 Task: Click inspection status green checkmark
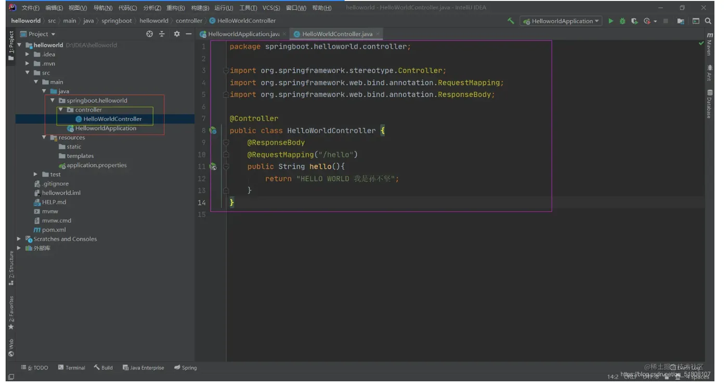[701, 44]
